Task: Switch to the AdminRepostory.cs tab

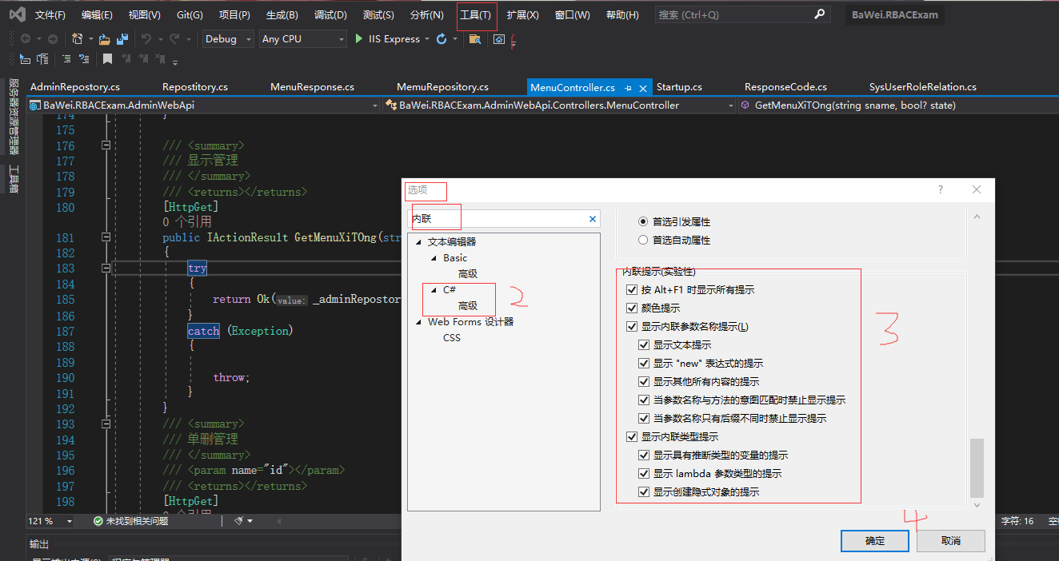Action: coord(75,87)
